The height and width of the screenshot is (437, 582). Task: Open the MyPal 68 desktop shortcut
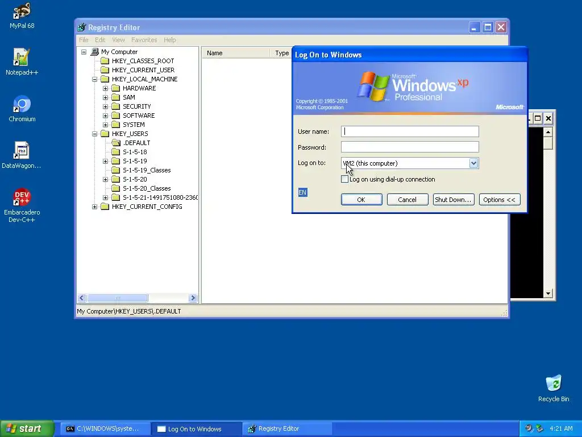22,15
